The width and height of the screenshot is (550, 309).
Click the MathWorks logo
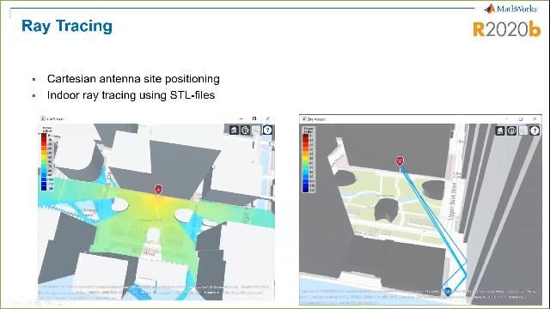point(511,9)
